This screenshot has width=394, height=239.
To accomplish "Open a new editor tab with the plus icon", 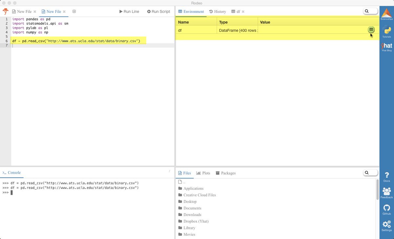I will click(74, 11).
